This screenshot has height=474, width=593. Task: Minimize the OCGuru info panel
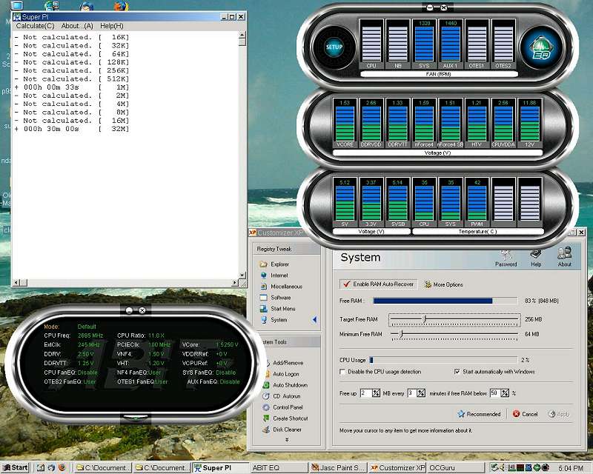(x=129, y=310)
